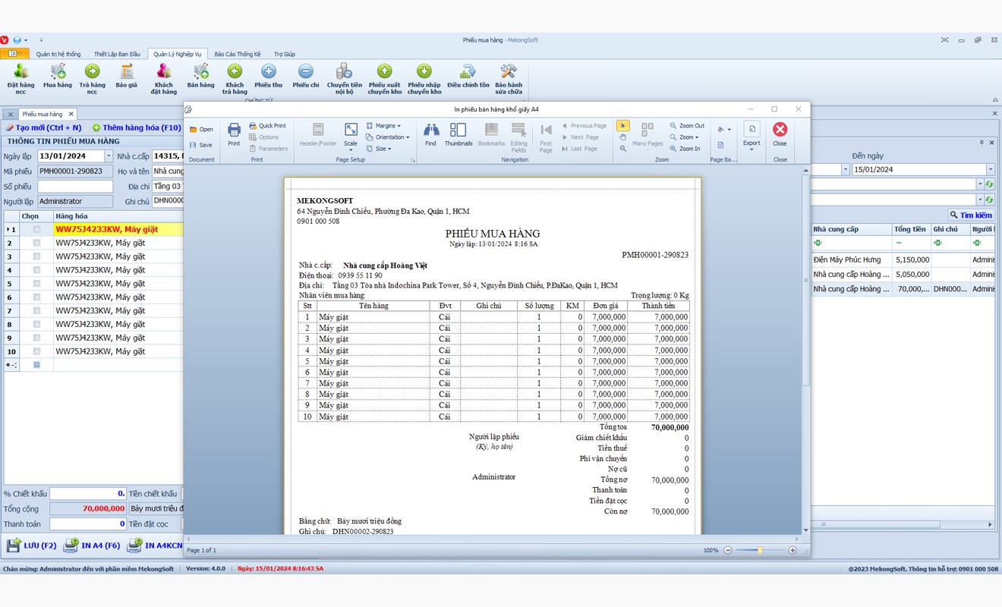Click the Thumbnails icon in print preview
Viewport: 1002px width, 607px height.
[457, 137]
